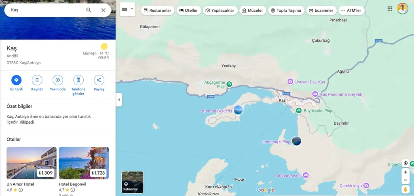
Task: Open Street View pegman
Action: (406, 190)
